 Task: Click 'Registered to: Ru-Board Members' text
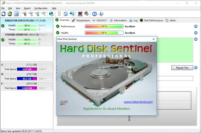pos(107,109)
